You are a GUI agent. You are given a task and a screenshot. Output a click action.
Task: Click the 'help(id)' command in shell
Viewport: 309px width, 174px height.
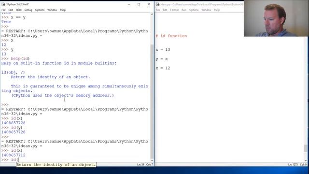click(20, 58)
